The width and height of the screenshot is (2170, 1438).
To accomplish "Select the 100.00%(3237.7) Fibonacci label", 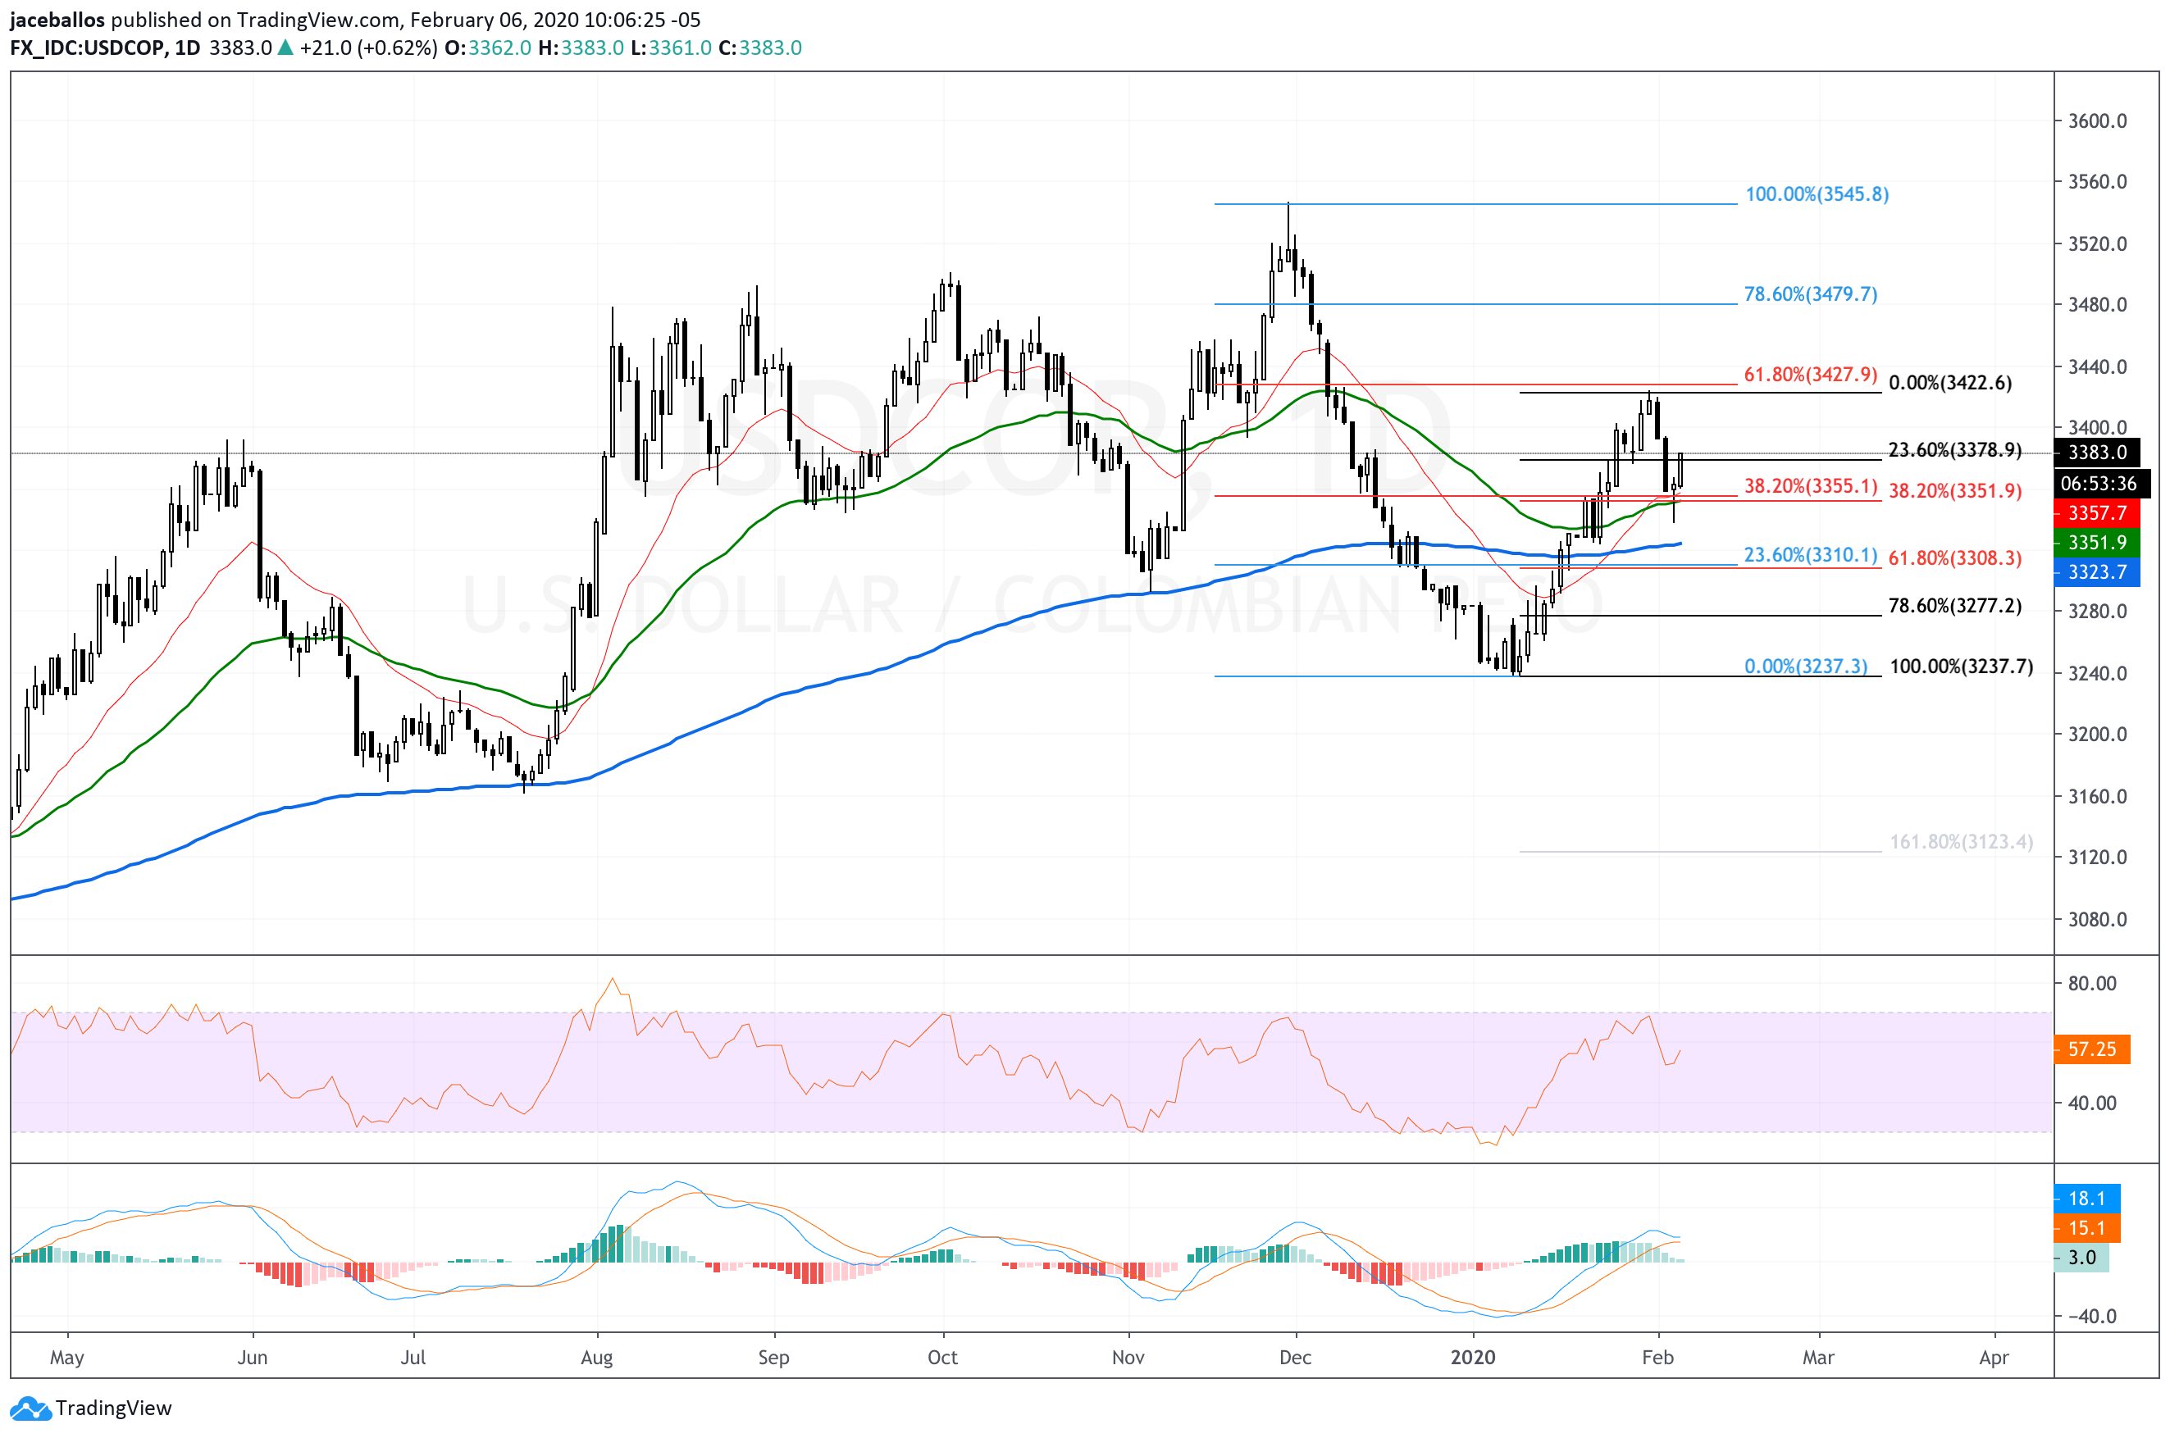I will tap(1962, 667).
